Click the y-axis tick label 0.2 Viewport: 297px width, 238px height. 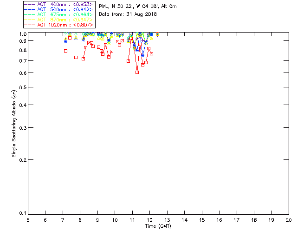(x=23, y=160)
